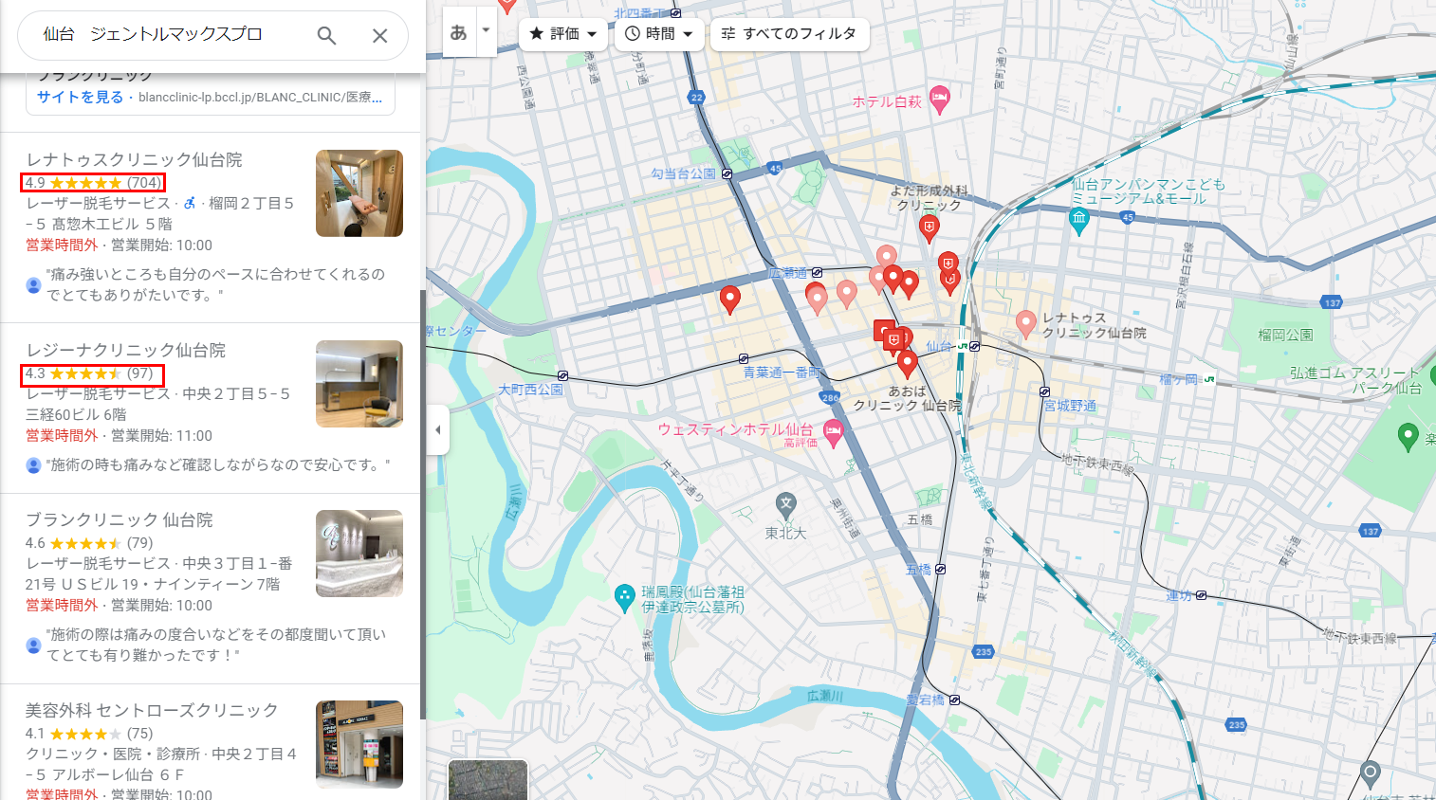Click 弘進ゴム アスリートパーク仙台 label
Image resolution: width=1436 pixels, height=800 pixels.
(1355, 380)
